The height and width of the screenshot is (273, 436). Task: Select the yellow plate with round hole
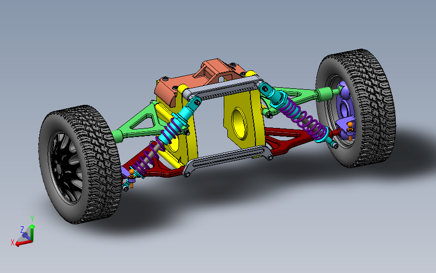point(244,119)
